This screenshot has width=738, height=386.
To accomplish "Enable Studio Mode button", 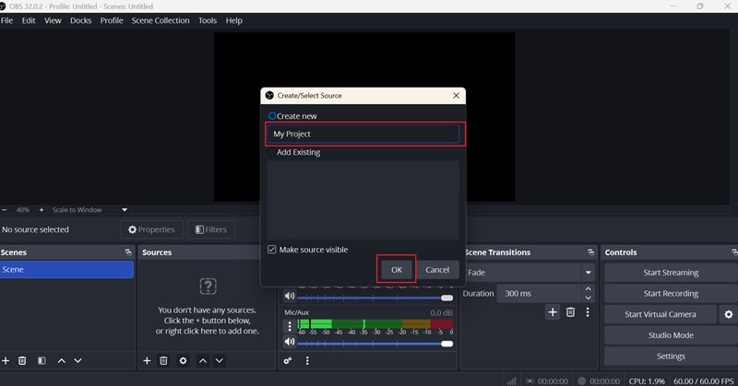I will point(671,335).
